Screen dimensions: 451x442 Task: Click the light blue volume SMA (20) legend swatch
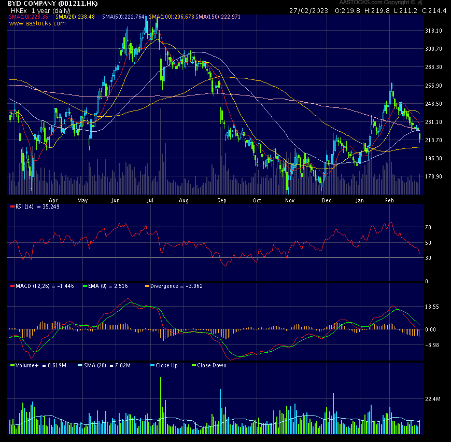click(80, 365)
